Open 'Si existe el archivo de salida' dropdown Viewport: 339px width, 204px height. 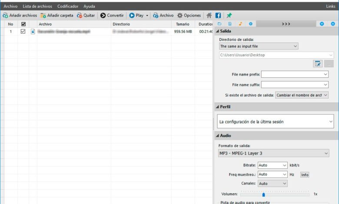click(302, 95)
